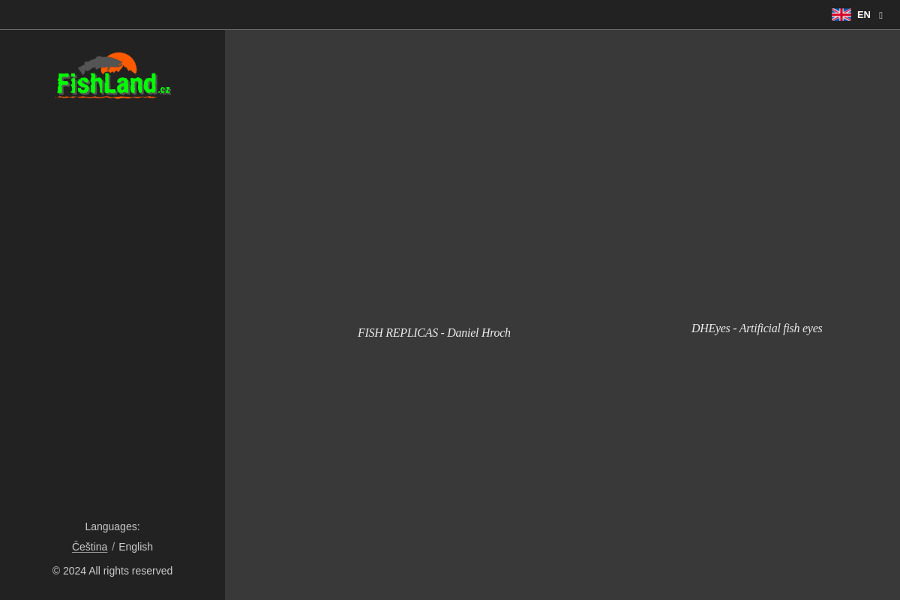The image size is (900, 600).
Task: Open DHEyes - Artificial fish eyes link
Action: (x=757, y=328)
